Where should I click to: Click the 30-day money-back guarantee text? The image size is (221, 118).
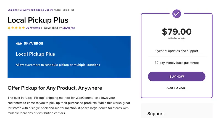[177, 63]
